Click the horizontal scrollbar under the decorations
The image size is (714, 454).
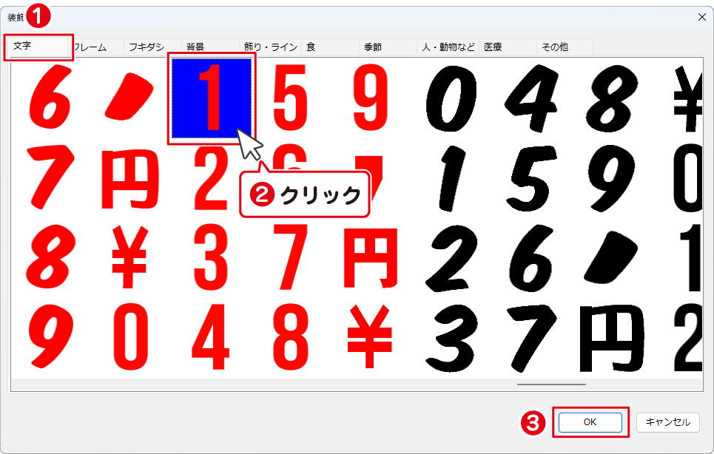[551, 384]
